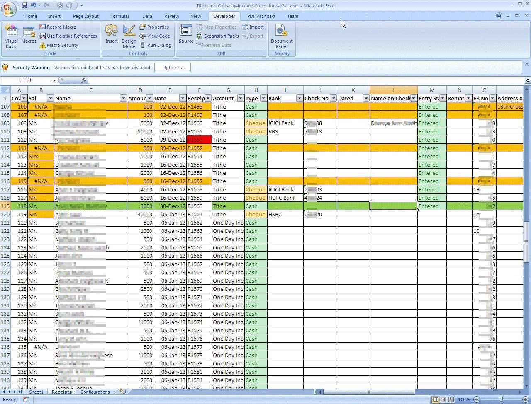Open the Document Panel

coord(282,36)
